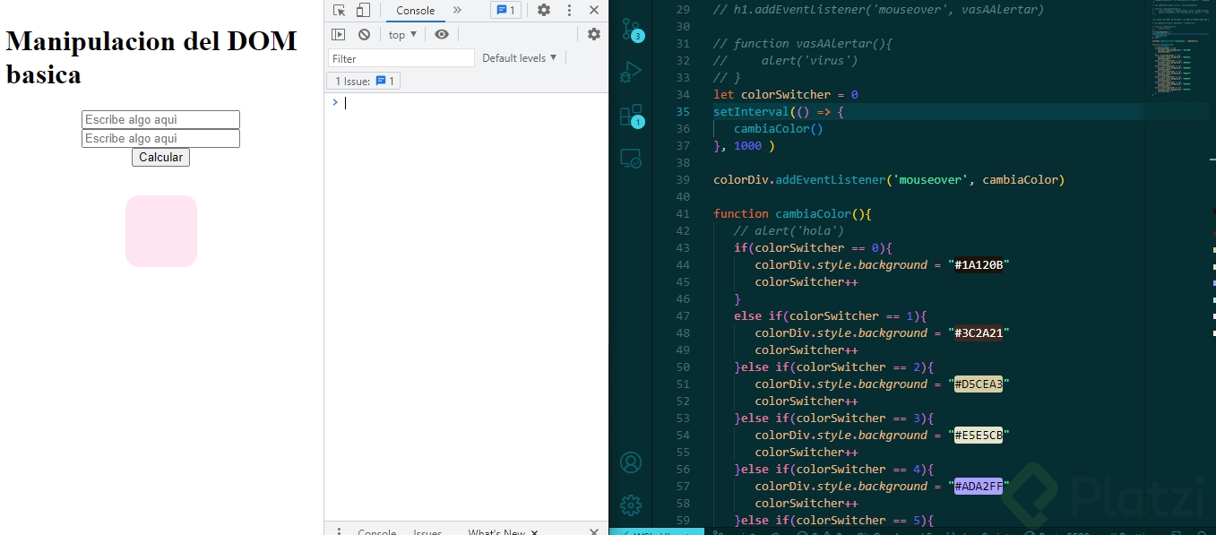Open Source Control view in VS Code

click(x=631, y=29)
